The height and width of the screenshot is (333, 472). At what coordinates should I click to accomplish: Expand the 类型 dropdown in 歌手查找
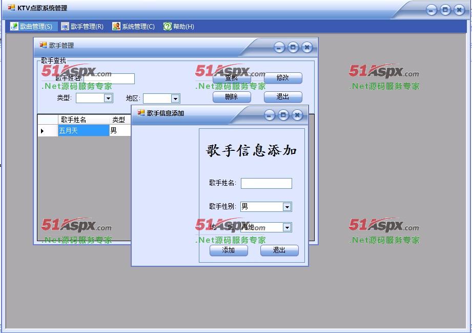(108, 98)
